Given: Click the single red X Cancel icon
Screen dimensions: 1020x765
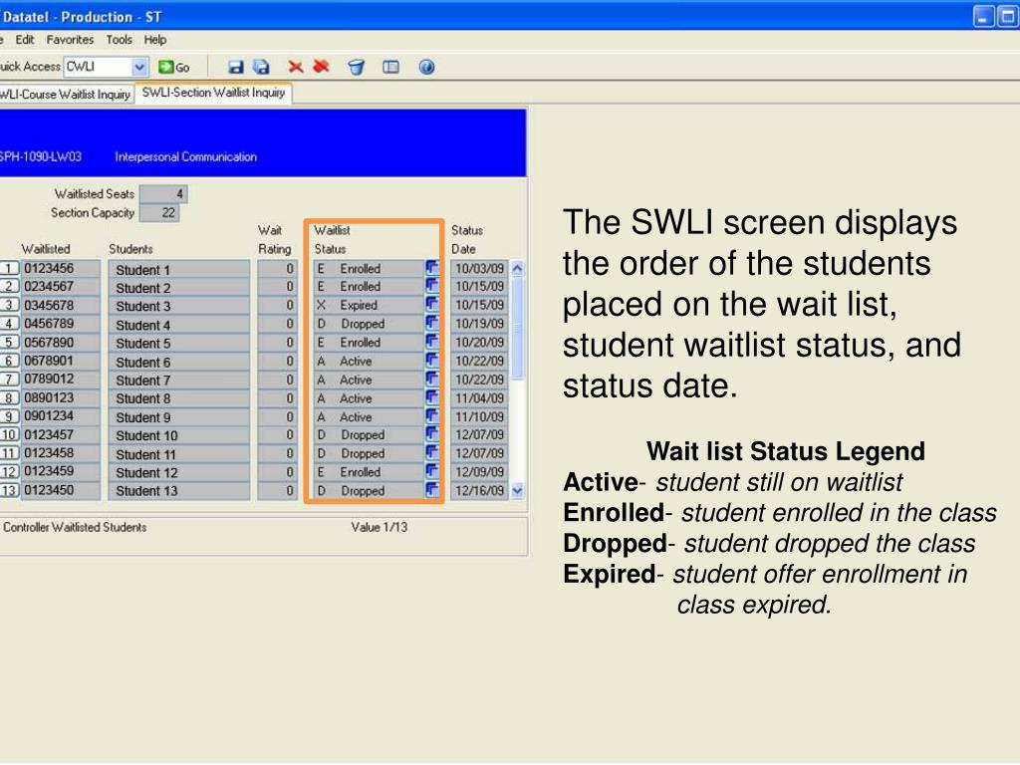Looking at the screenshot, I should coord(295,67).
